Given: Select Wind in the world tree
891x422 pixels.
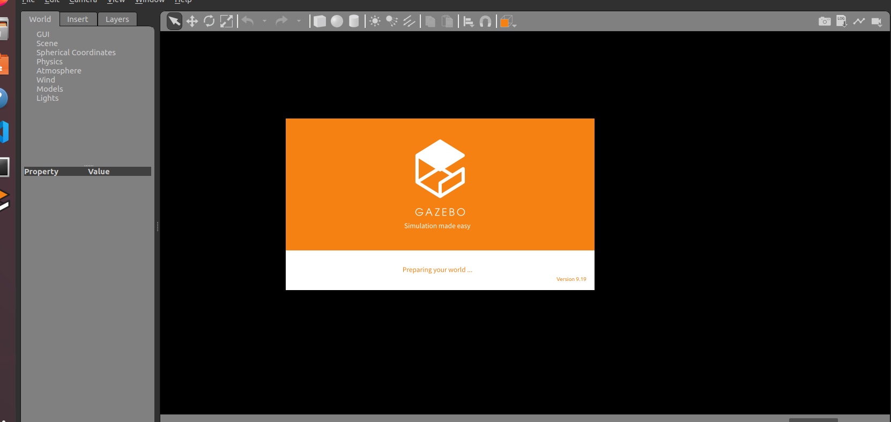Looking at the screenshot, I should tap(46, 80).
